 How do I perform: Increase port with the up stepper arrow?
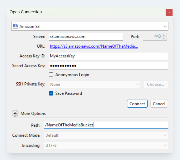pos(164,35)
